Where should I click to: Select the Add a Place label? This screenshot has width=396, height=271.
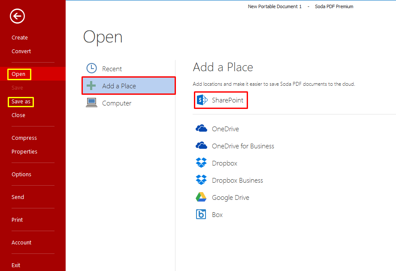[x=119, y=86]
